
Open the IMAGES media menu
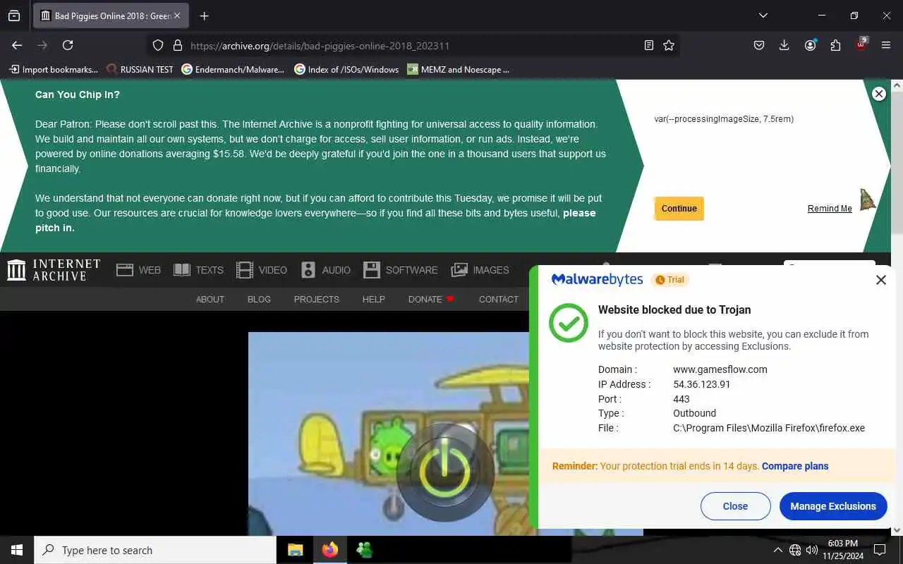480,270
